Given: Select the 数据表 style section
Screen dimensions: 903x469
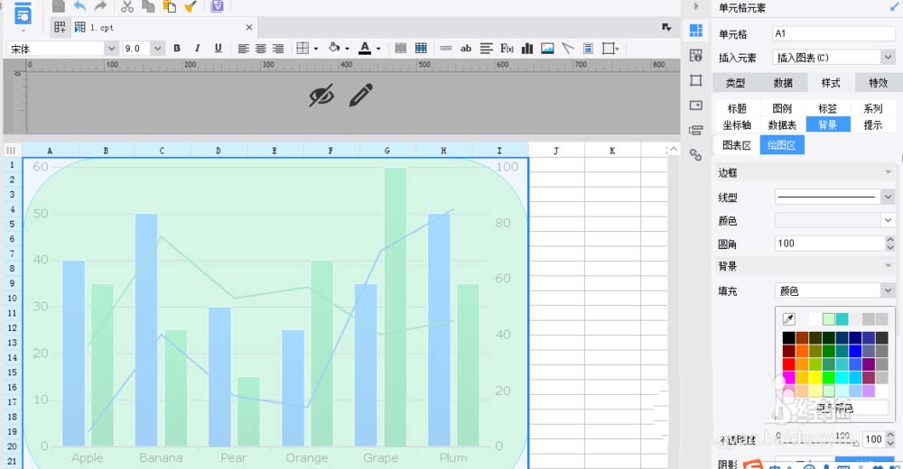Looking at the screenshot, I should (782, 124).
